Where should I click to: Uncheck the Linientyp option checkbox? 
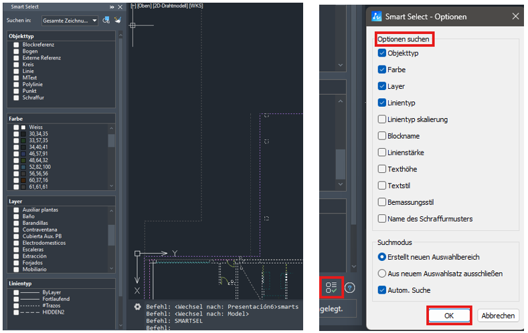[x=381, y=103]
